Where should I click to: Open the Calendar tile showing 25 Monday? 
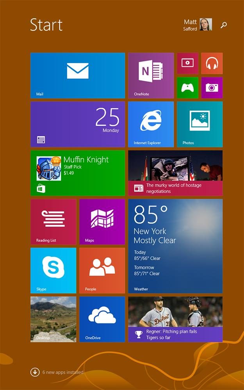pyautogui.click(x=78, y=124)
